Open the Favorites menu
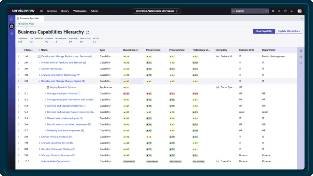The image size is (313, 176). coord(52,11)
